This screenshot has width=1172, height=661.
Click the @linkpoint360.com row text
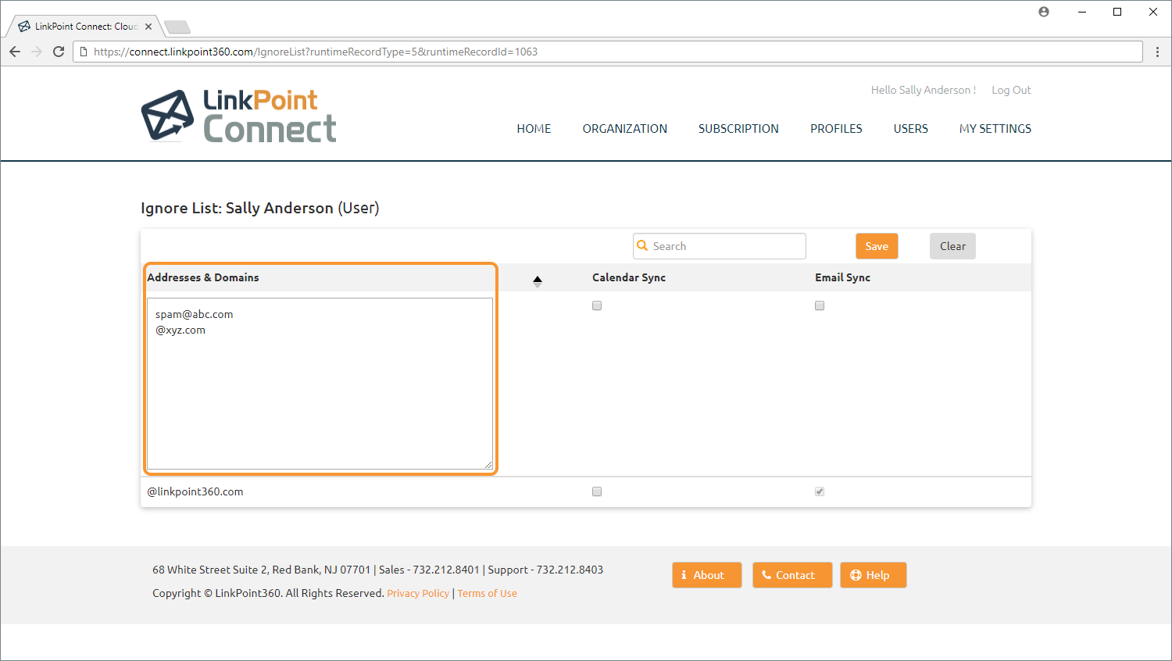pos(195,491)
